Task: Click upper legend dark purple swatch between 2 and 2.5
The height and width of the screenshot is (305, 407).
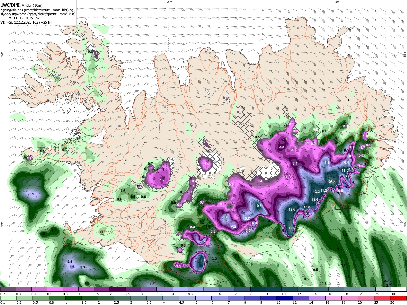Action: tap(117, 289)
